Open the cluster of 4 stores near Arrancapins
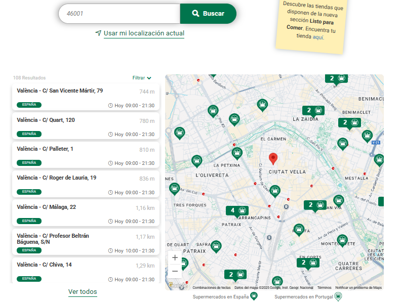 pyautogui.click(x=237, y=211)
